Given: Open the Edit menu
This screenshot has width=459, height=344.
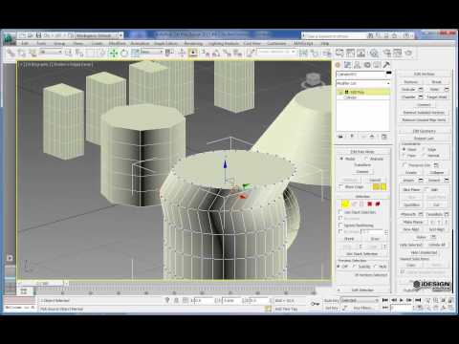Looking at the screenshot, I should [x=25, y=43].
